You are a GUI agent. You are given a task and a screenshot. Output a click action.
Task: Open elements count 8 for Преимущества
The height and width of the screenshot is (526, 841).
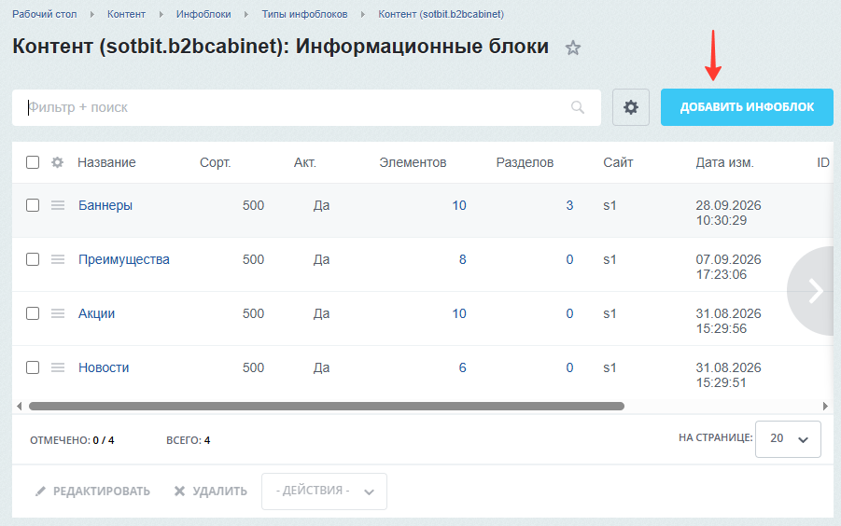coord(462,259)
